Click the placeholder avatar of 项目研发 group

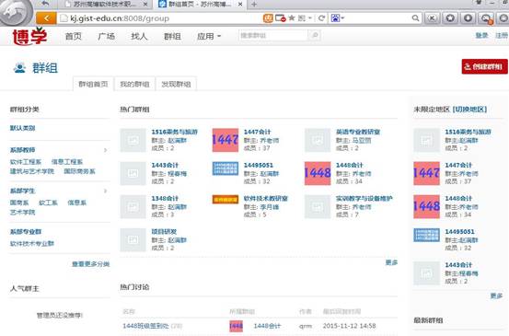tap(133, 240)
